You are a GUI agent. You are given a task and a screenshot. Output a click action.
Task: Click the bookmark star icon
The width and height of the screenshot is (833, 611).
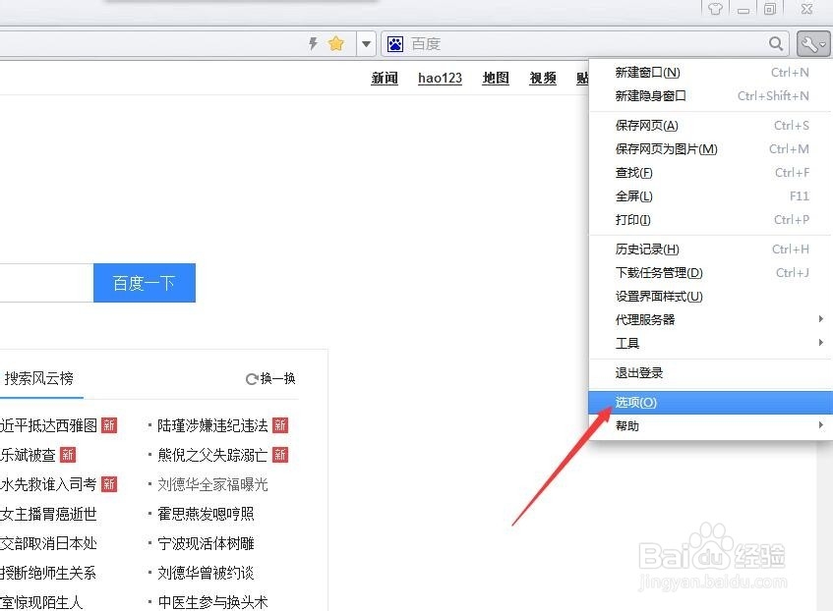tap(334, 43)
